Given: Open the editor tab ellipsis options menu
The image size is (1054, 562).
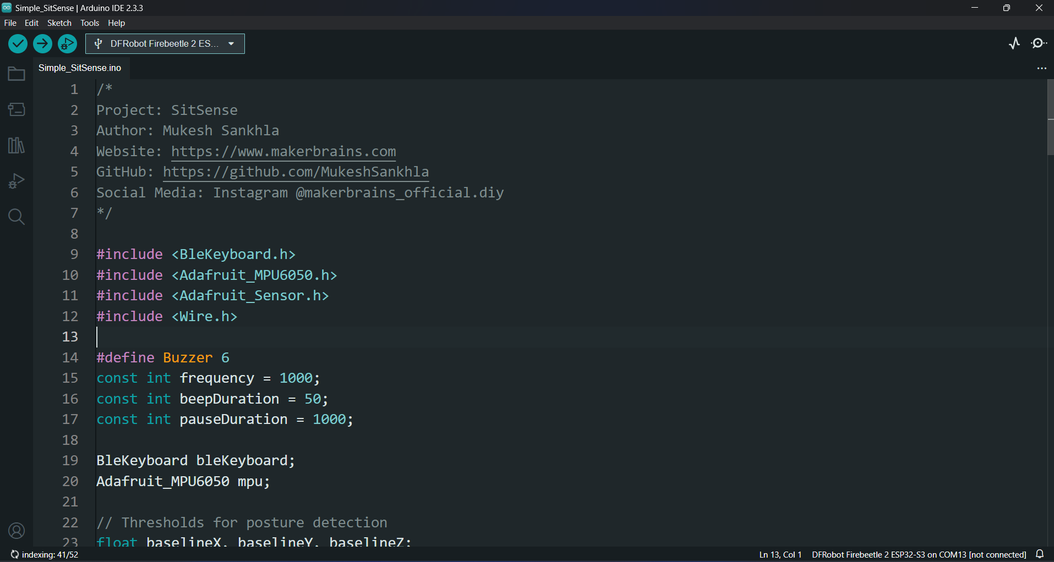Looking at the screenshot, I should click(x=1041, y=68).
